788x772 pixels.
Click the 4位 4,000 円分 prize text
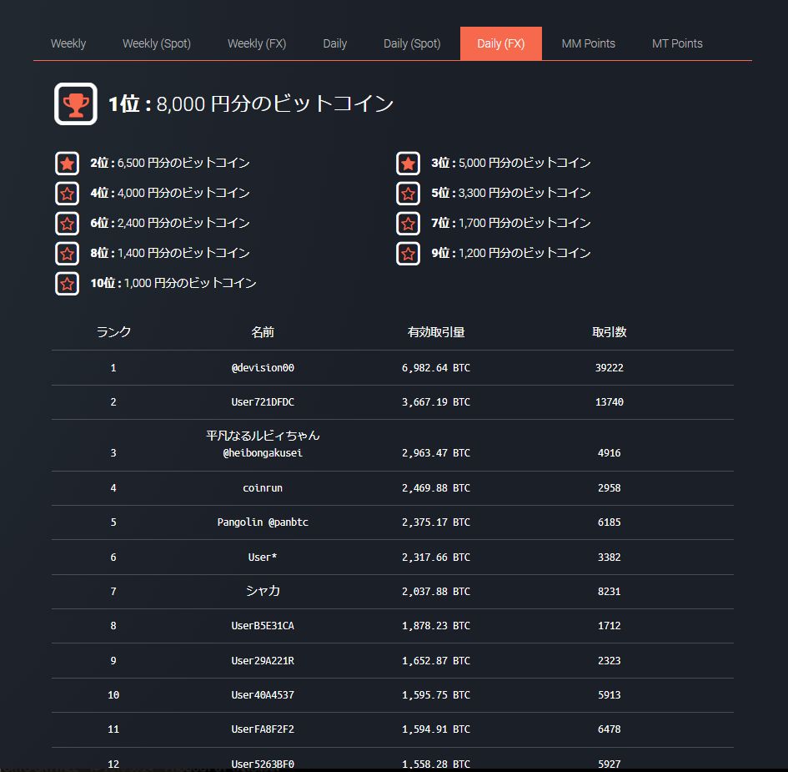pos(170,193)
